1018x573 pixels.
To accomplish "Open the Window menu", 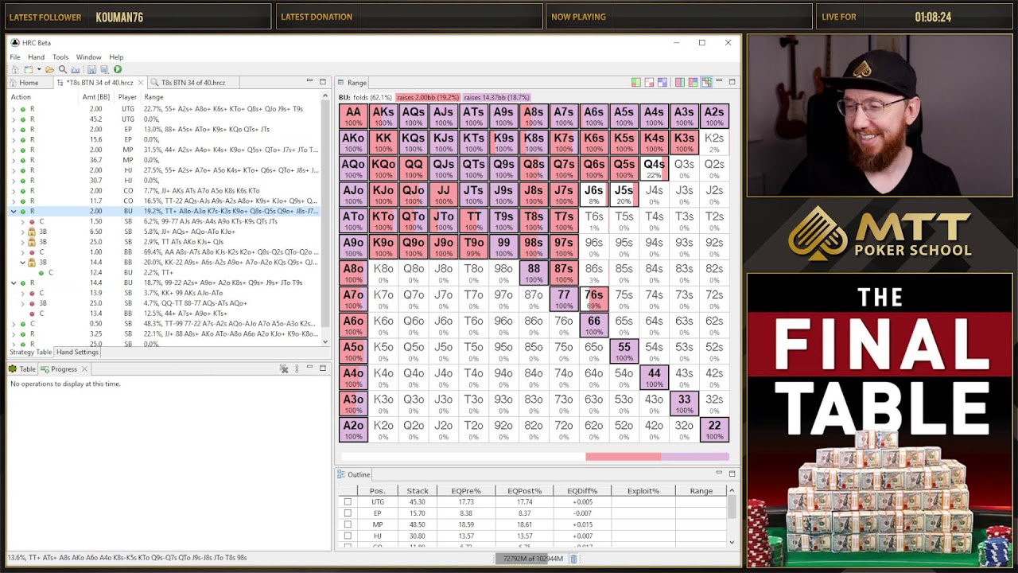I will [x=88, y=57].
